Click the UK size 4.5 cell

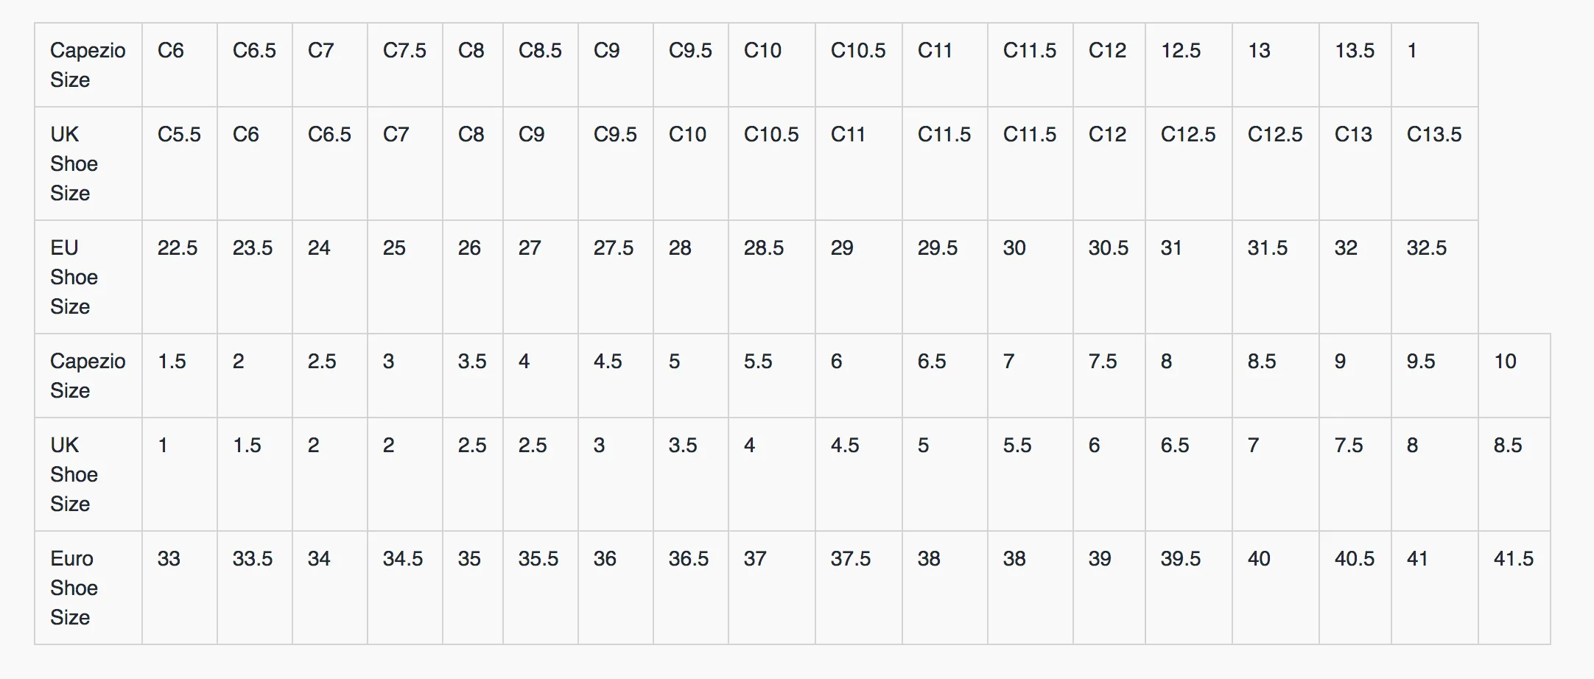pyautogui.click(x=858, y=474)
